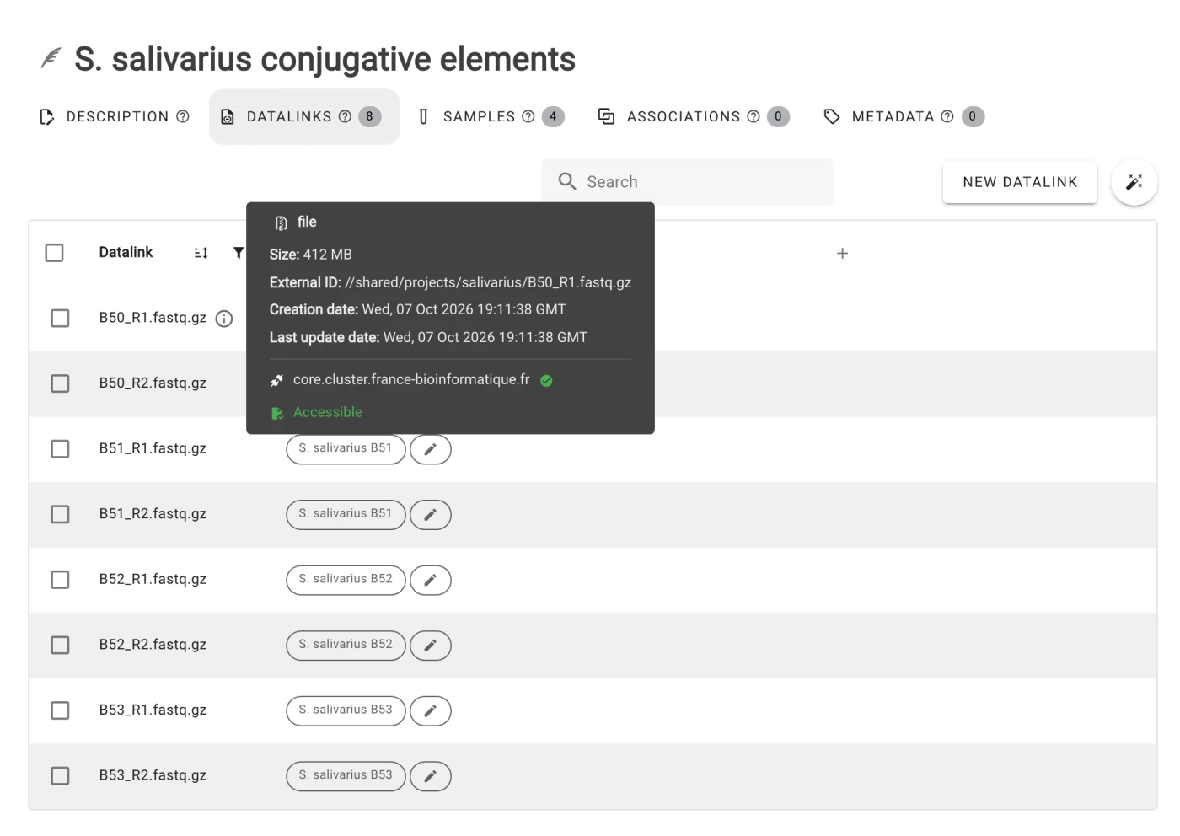Click S. salivarius B51 chip on B51_R1 row
1180x836 pixels.
[346, 449]
